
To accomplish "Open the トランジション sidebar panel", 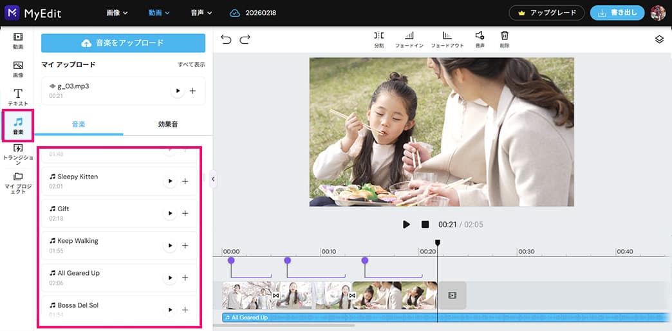I will point(18,155).
